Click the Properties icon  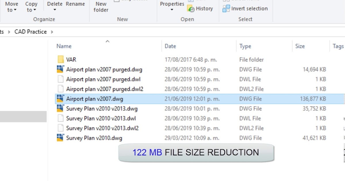(x=172, y=4)
